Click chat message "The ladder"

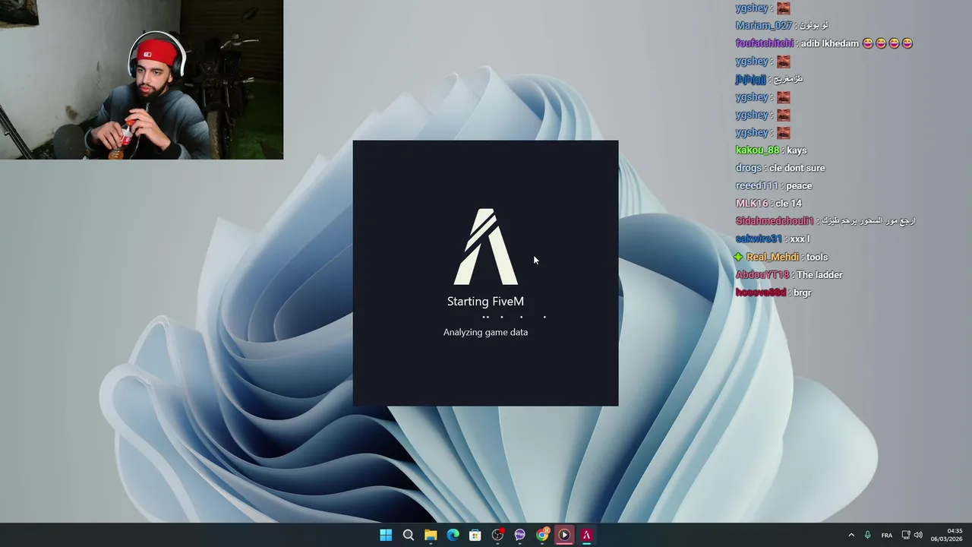point(819,274)
